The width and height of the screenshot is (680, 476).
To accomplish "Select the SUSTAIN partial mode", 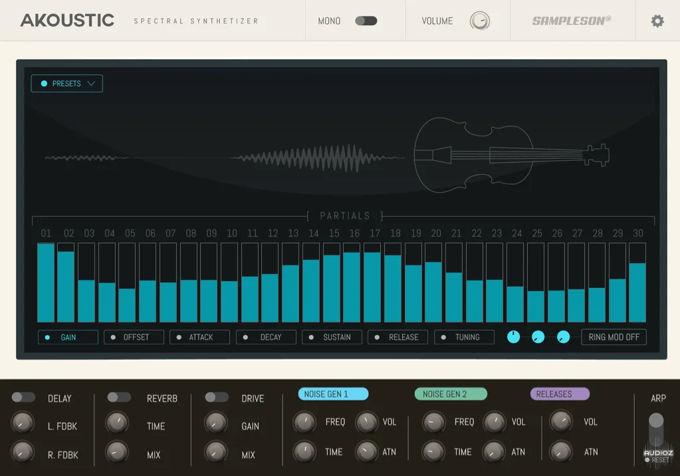I will [332, 337].
